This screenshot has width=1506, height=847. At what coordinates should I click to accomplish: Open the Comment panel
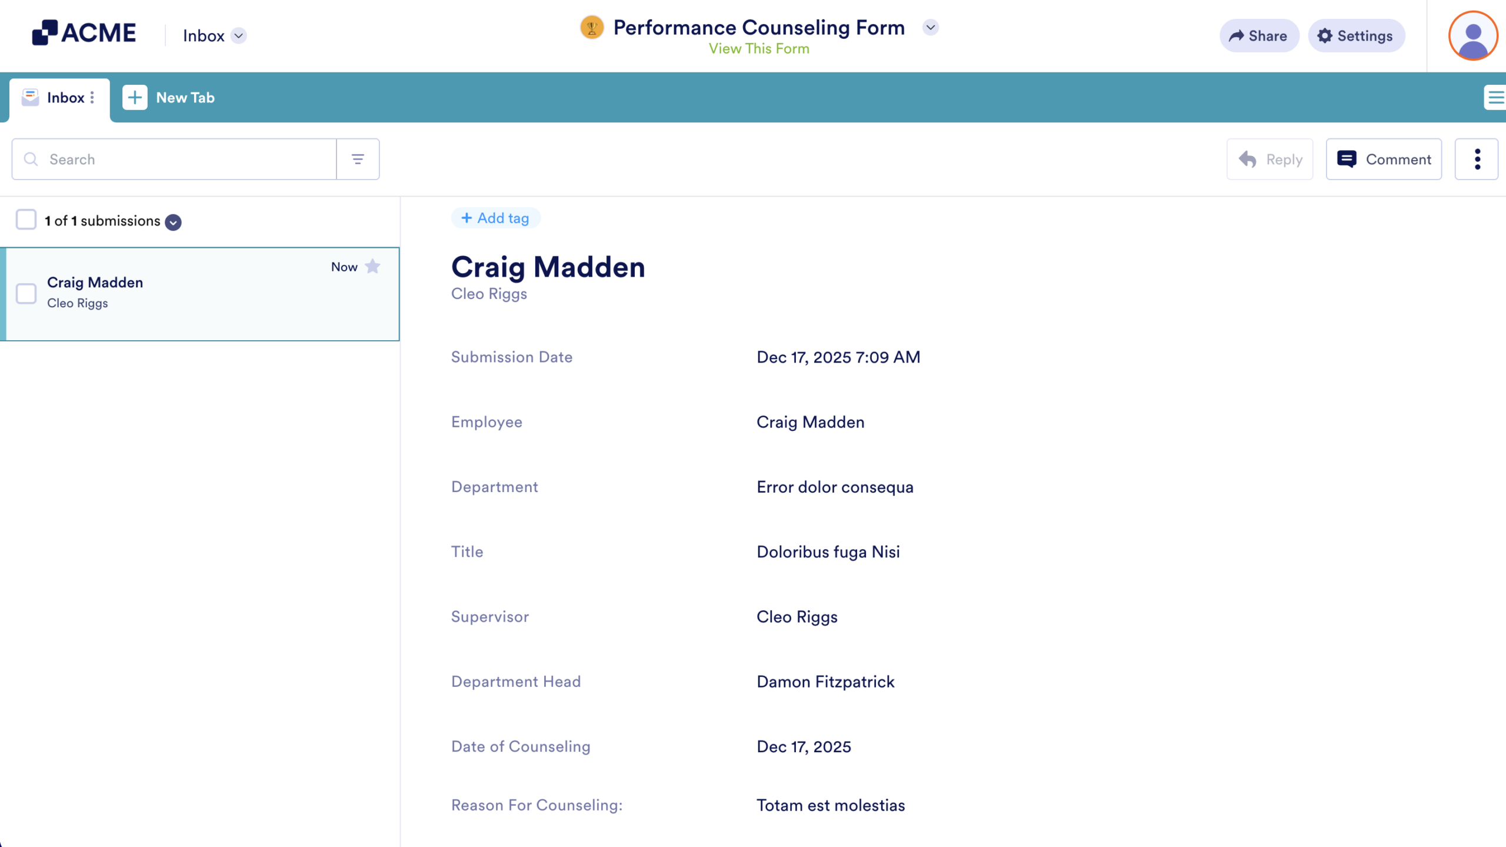(x=1383, y=158)
